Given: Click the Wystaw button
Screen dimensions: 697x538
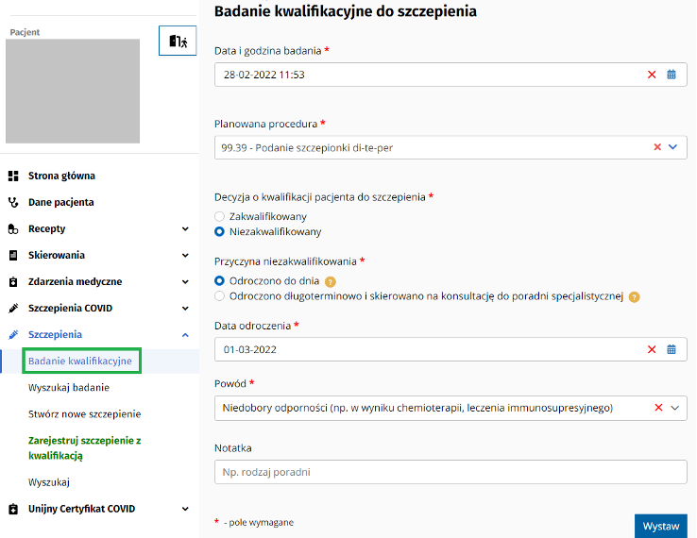Looking at the screenshot, I should [x=661, y=526].
